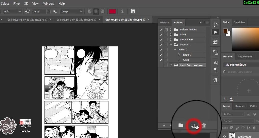Open the History panel dock icon
Viewport: 259px width, 138px height.
[x=215, y=25]
